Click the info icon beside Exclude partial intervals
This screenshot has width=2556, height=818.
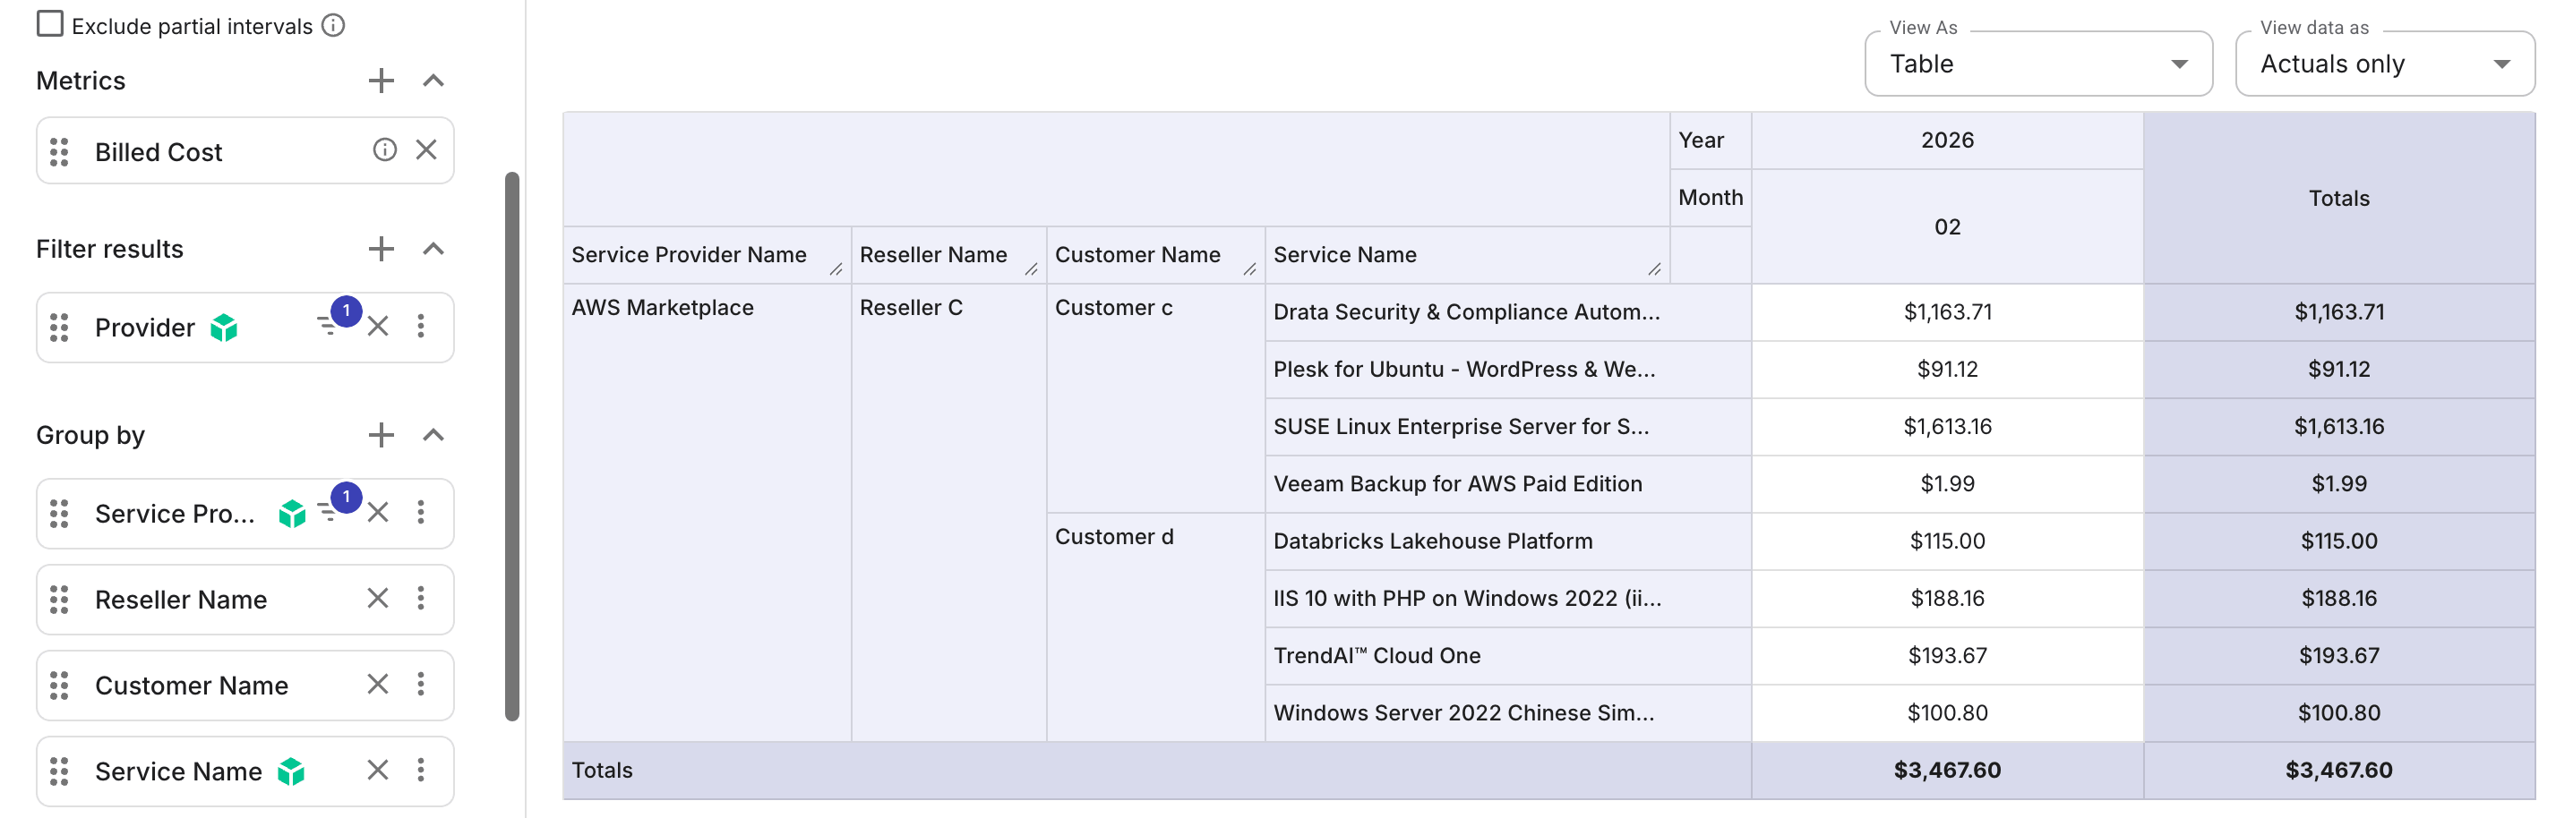[333, 26]
